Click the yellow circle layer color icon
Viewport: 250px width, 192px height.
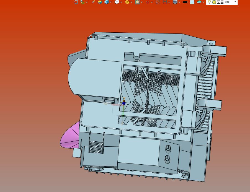[x=214, y=2]
